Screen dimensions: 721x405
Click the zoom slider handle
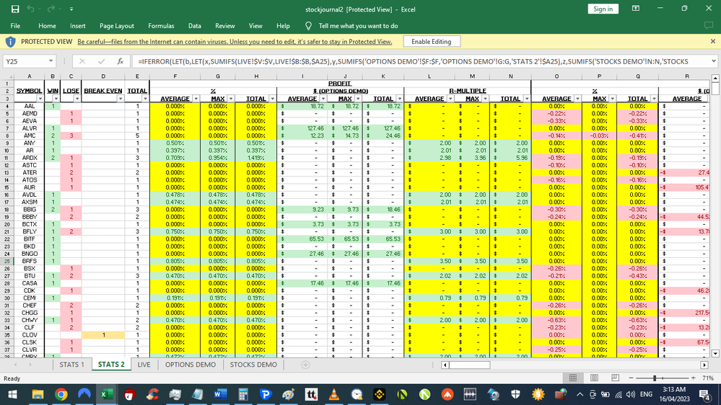pyautogui.click(x=655, y=378)
